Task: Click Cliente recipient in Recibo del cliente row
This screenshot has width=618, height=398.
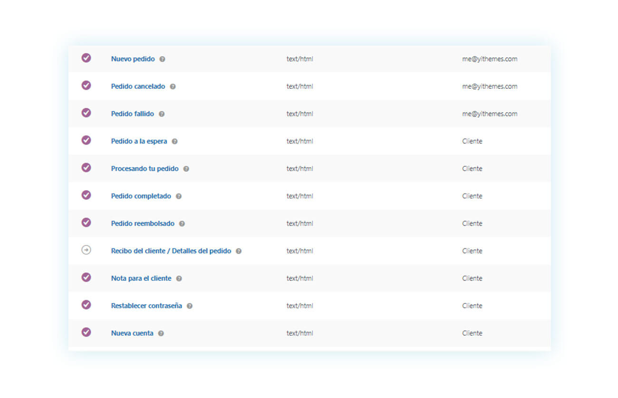Action: [x=472, y=251]
